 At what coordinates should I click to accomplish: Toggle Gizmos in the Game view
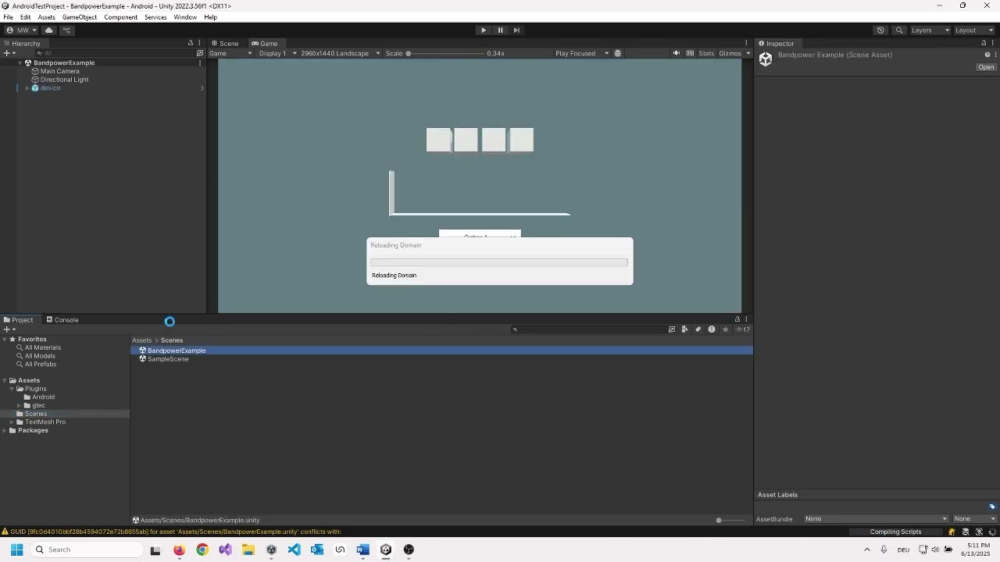tap(730, 54)
